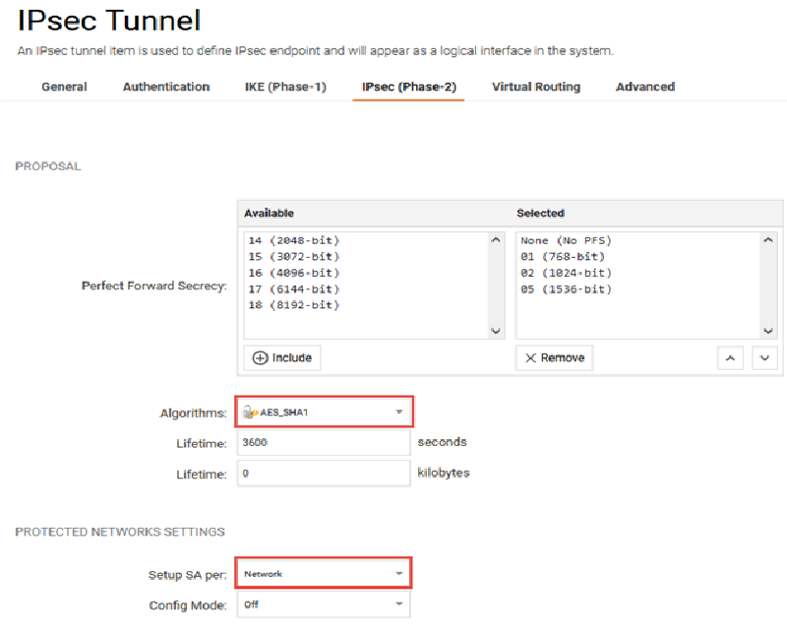
Task: Open the Algorithms dropdown
Action: (324, 412)
